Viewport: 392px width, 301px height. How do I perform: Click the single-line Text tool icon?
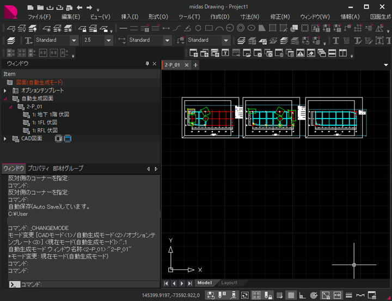pyautogui.click(x=335, y=40)
